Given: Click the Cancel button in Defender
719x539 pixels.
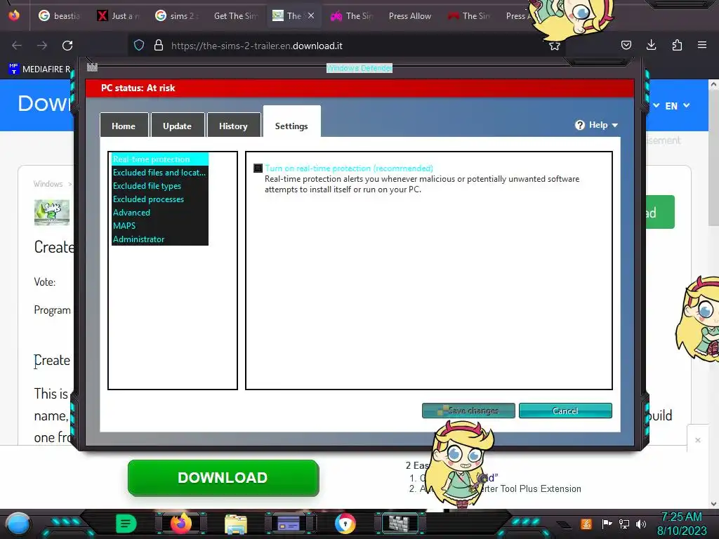Looking at the screenshot, I should 565,411.
